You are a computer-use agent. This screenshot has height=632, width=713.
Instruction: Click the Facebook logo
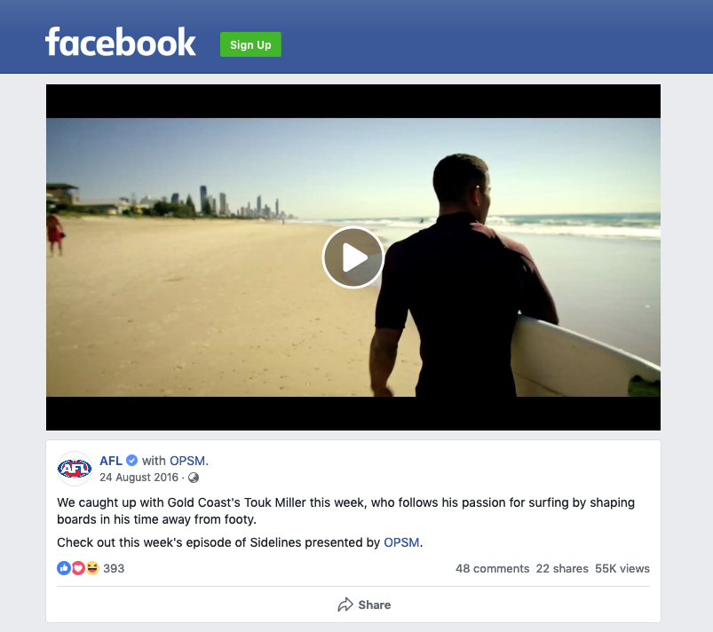[121, 42]
